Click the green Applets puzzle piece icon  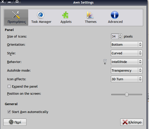[65, 15]
